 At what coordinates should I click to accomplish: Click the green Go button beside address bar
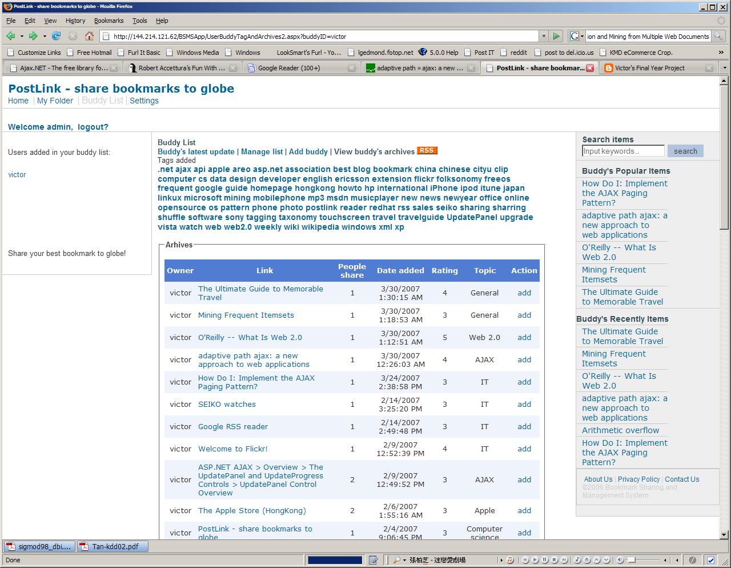click(556, 36)
